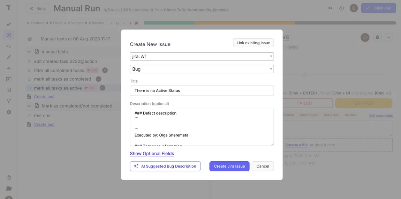Click the multi-select checklist icon beside Manual tests
The image size is (401, 199).
[x=30, y=39]
